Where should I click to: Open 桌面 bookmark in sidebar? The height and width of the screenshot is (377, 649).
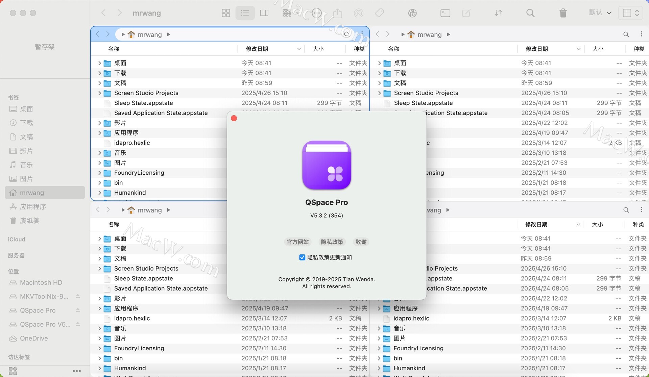[45, 109]
